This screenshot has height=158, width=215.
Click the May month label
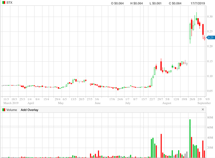click(x=61, y=103)
